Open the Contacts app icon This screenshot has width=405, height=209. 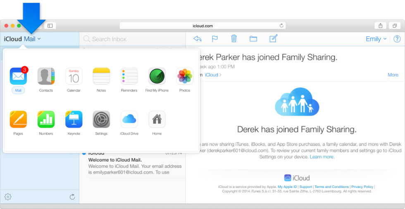pos(46,77)
